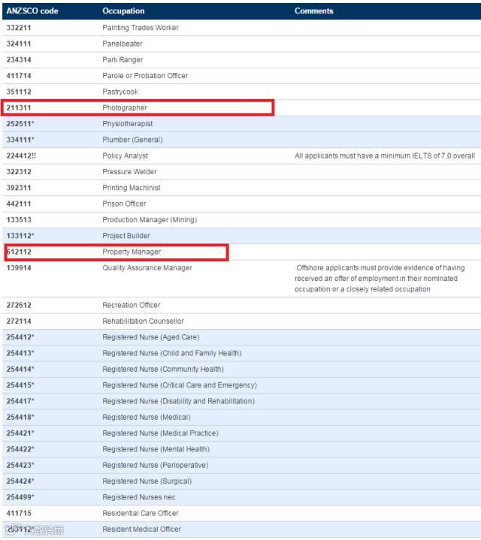The height and width of the screenshot is (540, 481).
Task: Click 'Registered Nurse (Medical)' occupation
Action: coord(147,417)
